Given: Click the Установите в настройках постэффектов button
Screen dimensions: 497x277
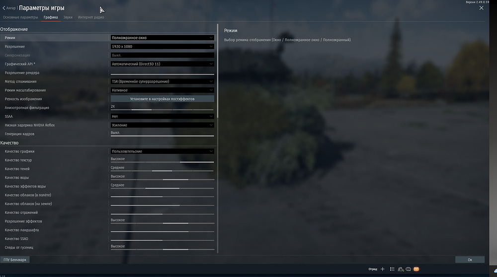Looking at the screenshot, I should point(162,99).
